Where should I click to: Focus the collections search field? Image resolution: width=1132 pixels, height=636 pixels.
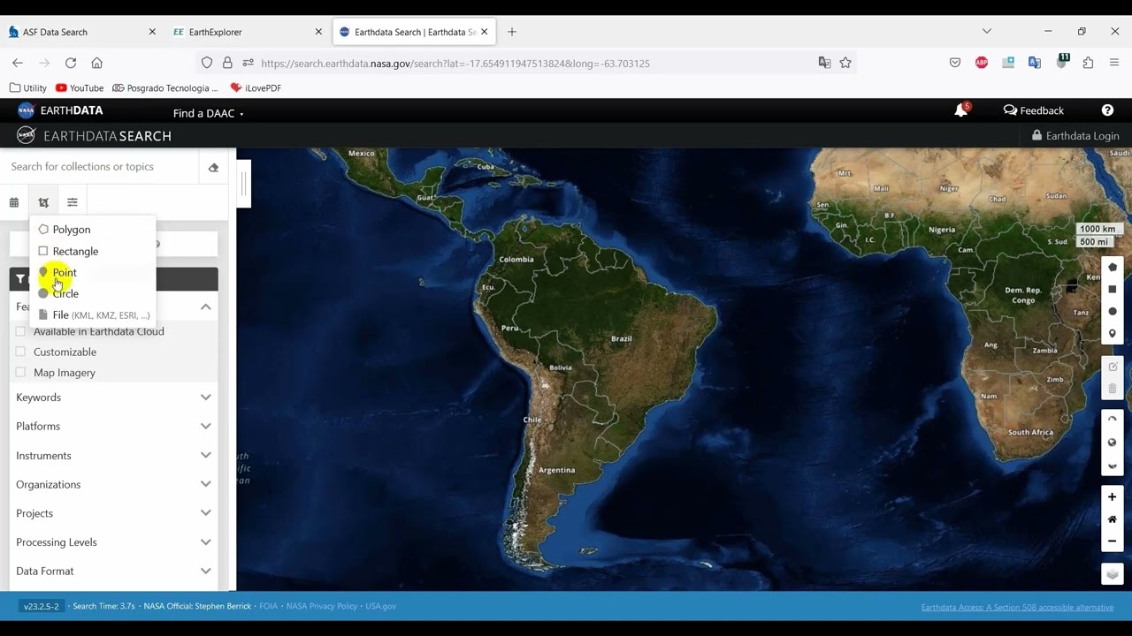coord(99,167)
